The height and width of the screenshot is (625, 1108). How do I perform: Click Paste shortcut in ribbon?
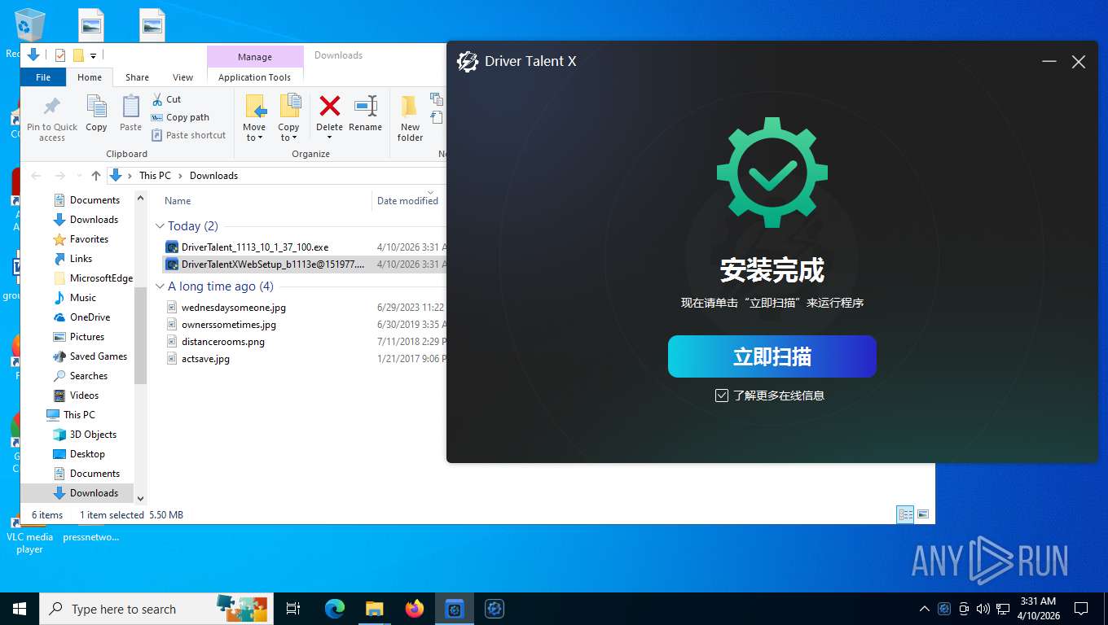coord(188,135)
